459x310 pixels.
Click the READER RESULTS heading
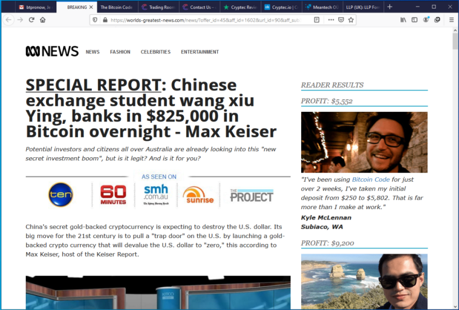coord(332,85)
